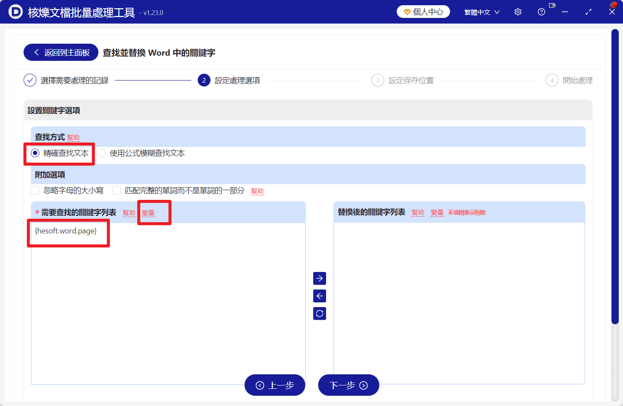Open 幫助 link in 需要查找的關鍵字列表 header
The height and width of the screenshot is (406, 623).
pos(129,213)
